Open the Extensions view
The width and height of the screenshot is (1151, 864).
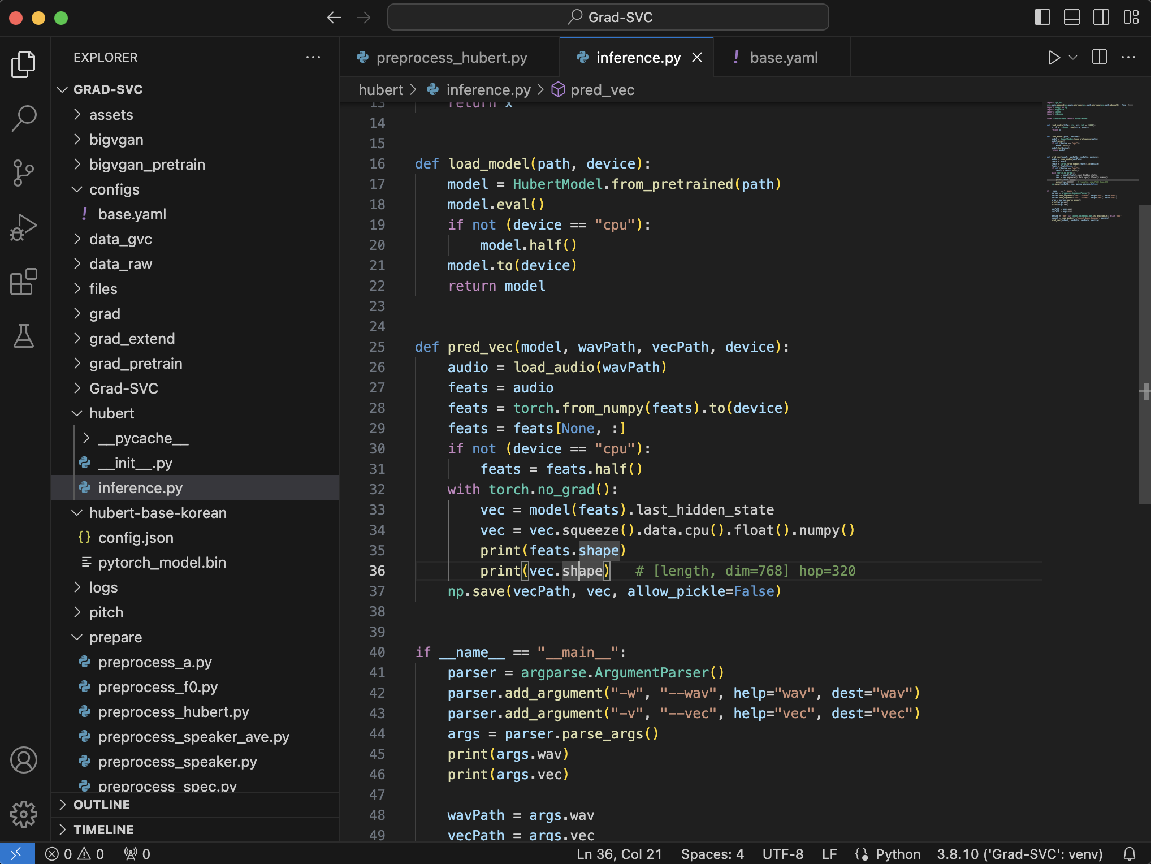[x=24, y=282]
